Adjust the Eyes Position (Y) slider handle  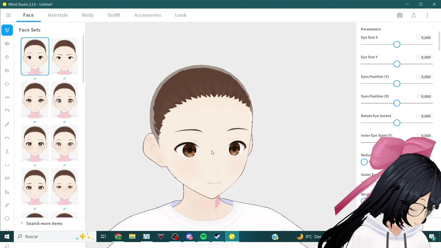coord(397,84)
